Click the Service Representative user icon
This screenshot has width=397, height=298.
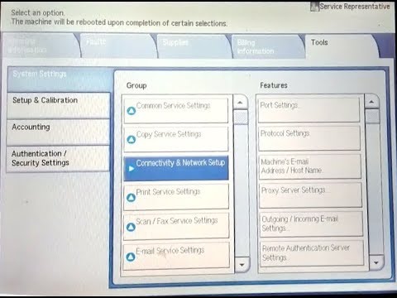point(314,7)
